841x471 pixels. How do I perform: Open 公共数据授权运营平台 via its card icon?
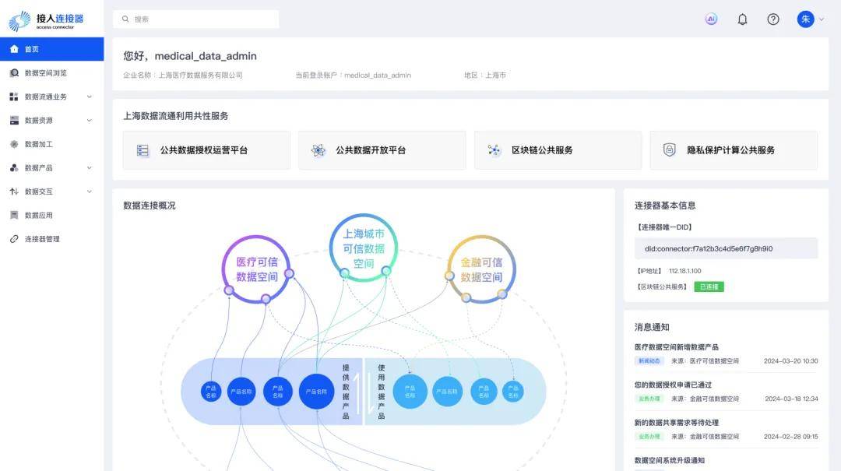click(x=142, y=149)
